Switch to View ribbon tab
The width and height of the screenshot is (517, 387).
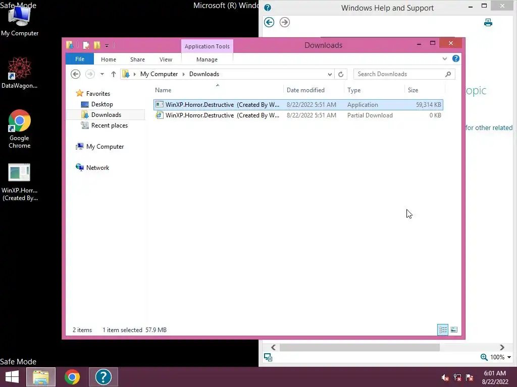[x=166, y=59]
